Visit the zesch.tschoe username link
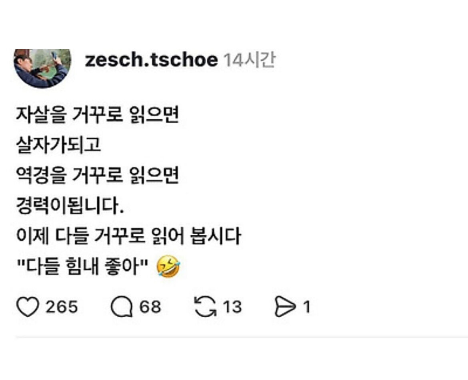This screenshot has height=380, width=468. pos(151,60)
